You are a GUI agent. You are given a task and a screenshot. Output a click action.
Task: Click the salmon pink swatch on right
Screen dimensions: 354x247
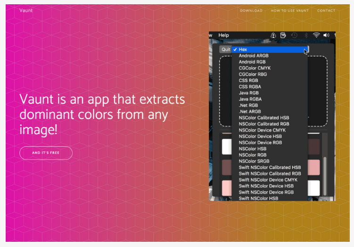[x=314, y=167]
